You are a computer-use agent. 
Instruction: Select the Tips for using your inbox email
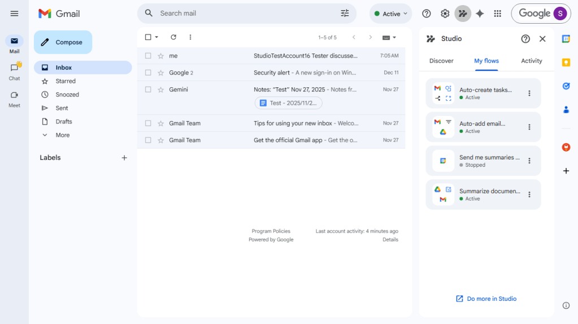point(148,123)
